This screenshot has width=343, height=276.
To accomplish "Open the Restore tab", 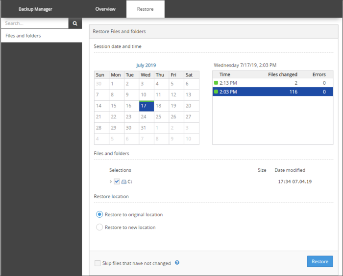I will (145, 9).
